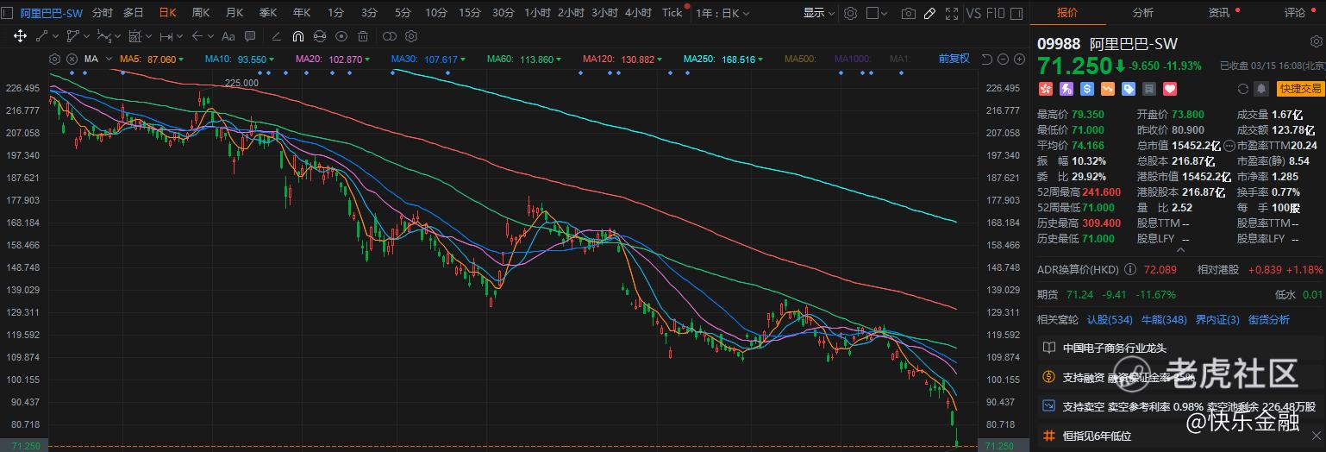
Task: Enter fullscreen chart mode
Action: click(952, 13)
